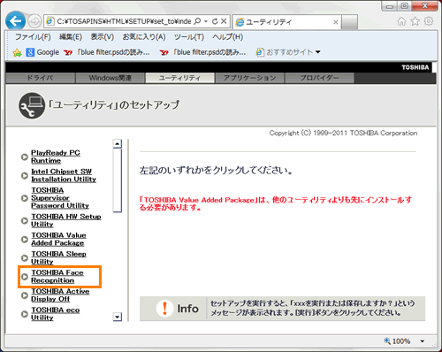Click the wrench and laptop setup icon
Screen dimensions: 442x352
pos(32,106)
